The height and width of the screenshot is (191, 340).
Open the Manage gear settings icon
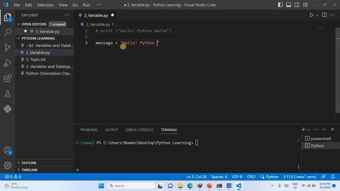7,166
